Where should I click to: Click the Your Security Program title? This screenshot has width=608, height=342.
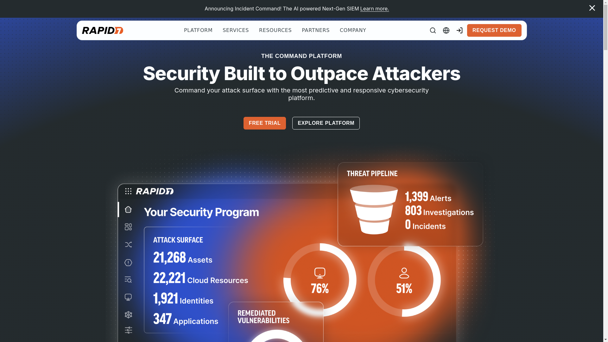click(x=201, y=212)
